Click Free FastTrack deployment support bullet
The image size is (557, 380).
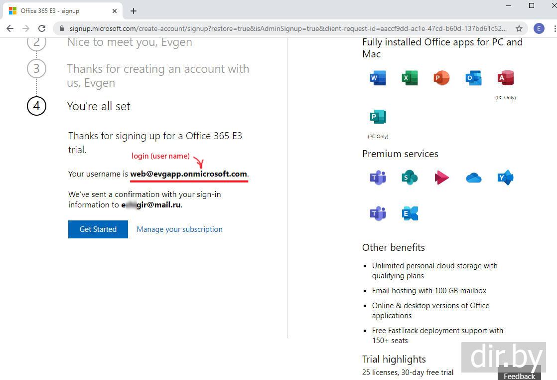point(437,335)
